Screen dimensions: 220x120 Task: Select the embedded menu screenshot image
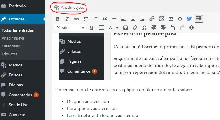click(81, 56)
